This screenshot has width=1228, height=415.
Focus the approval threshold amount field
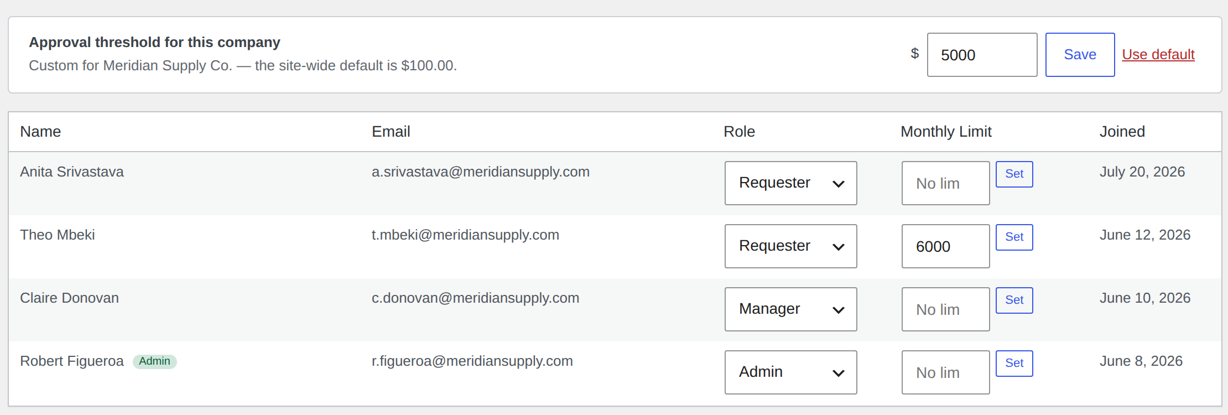coord(982,55)
